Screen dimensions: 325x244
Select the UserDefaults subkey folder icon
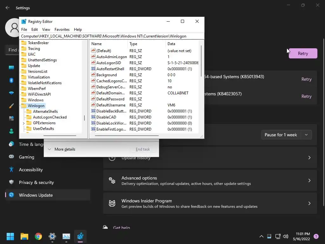pos(29,128)
